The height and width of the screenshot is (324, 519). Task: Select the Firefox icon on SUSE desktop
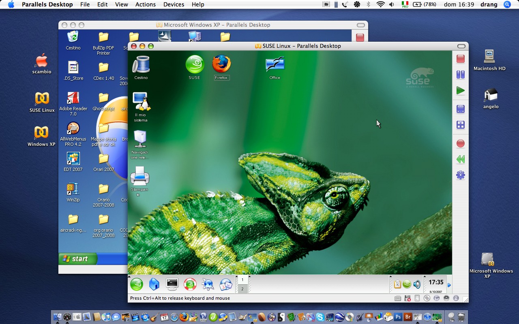pos(221,68)
